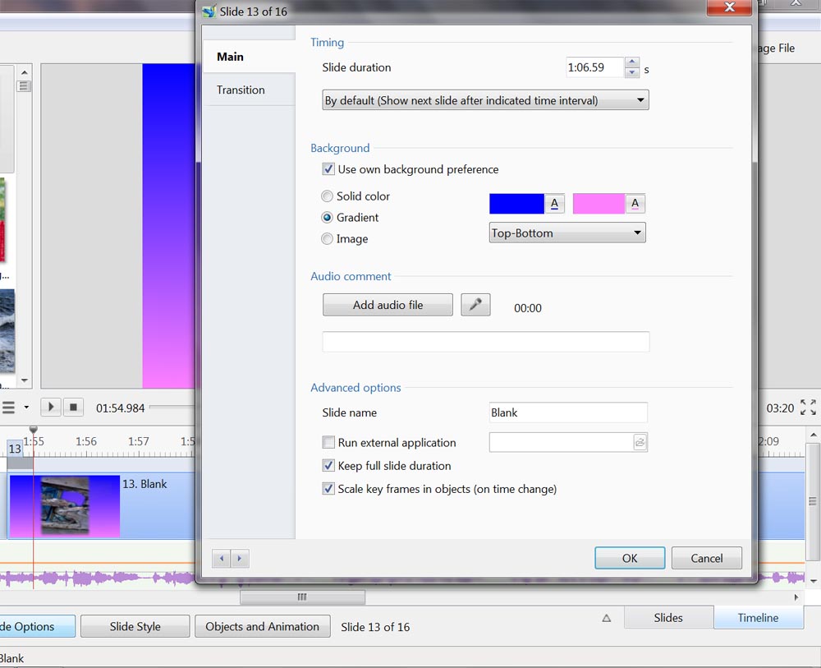Click the fullscreen preview icon
Viewport: 821px width, 668px height.
pyautogui.click(x=808, y=408)
